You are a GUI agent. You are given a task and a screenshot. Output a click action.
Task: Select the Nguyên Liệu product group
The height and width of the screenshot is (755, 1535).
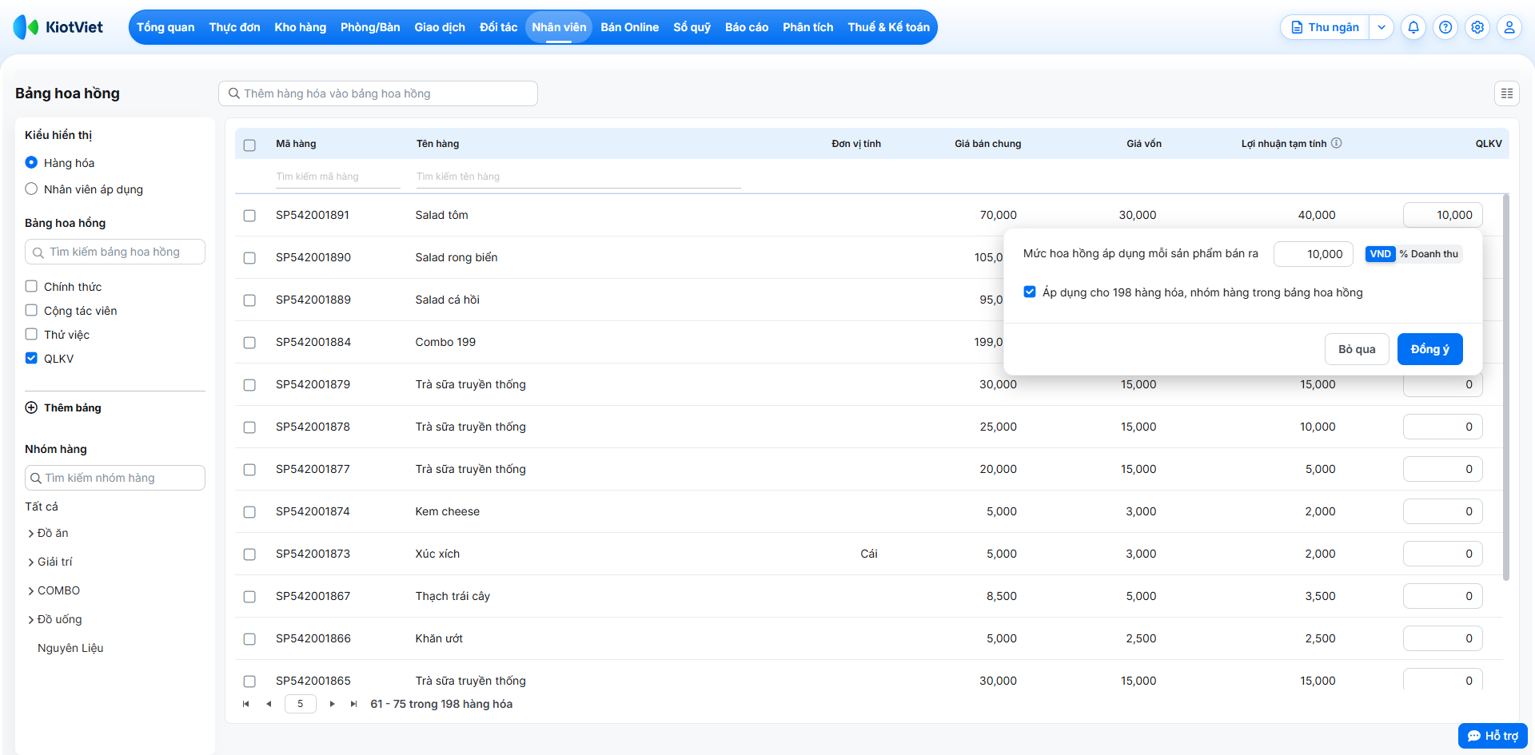tap(70, 648)
